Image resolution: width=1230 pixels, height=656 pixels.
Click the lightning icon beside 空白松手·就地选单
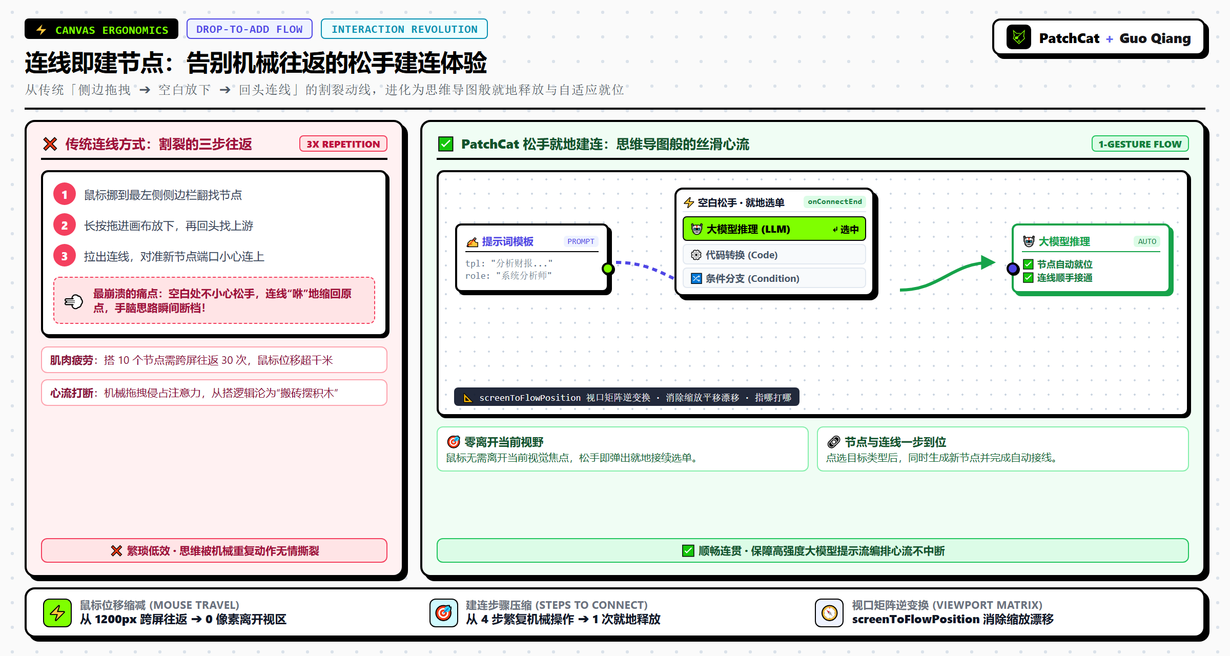click(689, 202)
